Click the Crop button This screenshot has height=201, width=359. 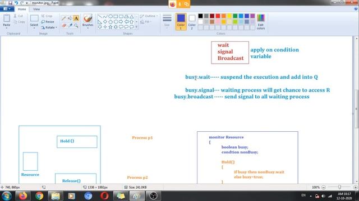click(x=47, y=16)
